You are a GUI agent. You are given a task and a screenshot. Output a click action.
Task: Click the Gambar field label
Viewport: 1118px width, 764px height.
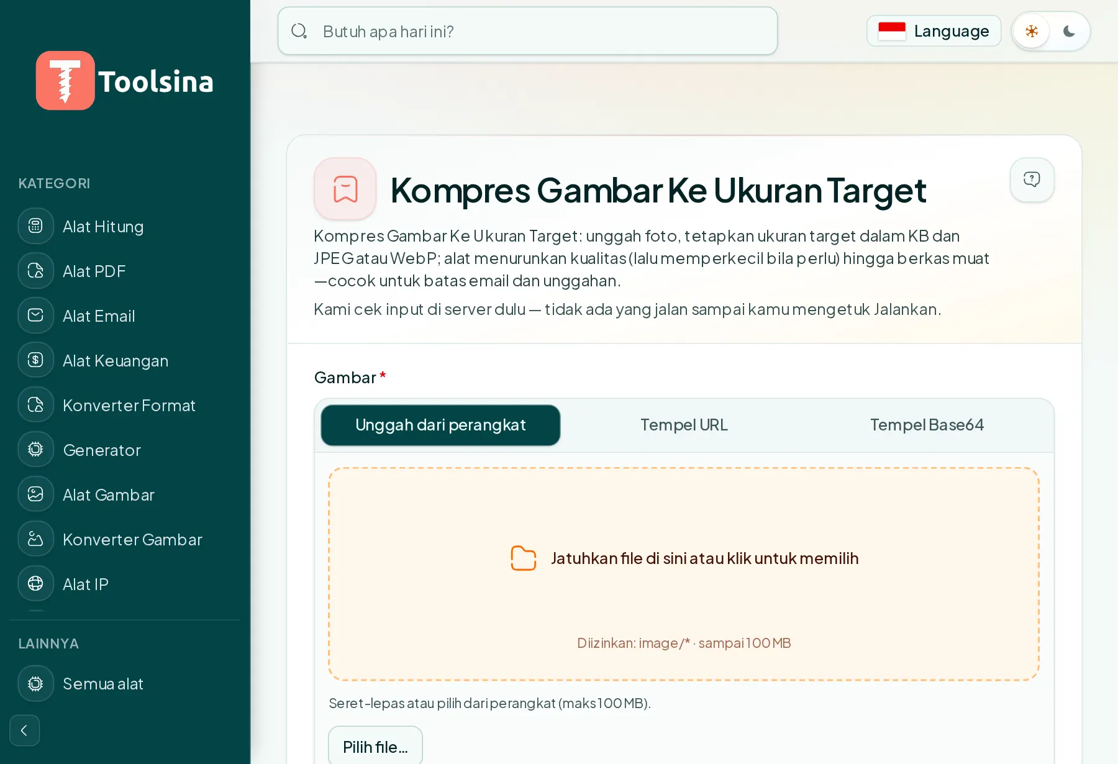[x=345, y=378]
